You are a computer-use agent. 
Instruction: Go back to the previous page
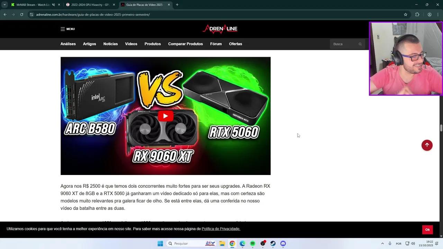5,15
